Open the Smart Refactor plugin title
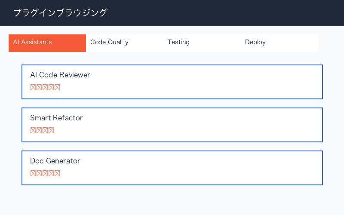344x215 pixels. pyautogui.click(x=56, y=118)
